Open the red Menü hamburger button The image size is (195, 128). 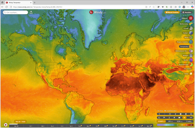point(191,18)
